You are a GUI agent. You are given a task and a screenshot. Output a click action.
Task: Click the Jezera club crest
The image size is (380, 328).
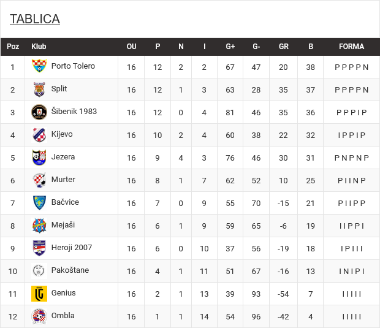tap(39, 158)
